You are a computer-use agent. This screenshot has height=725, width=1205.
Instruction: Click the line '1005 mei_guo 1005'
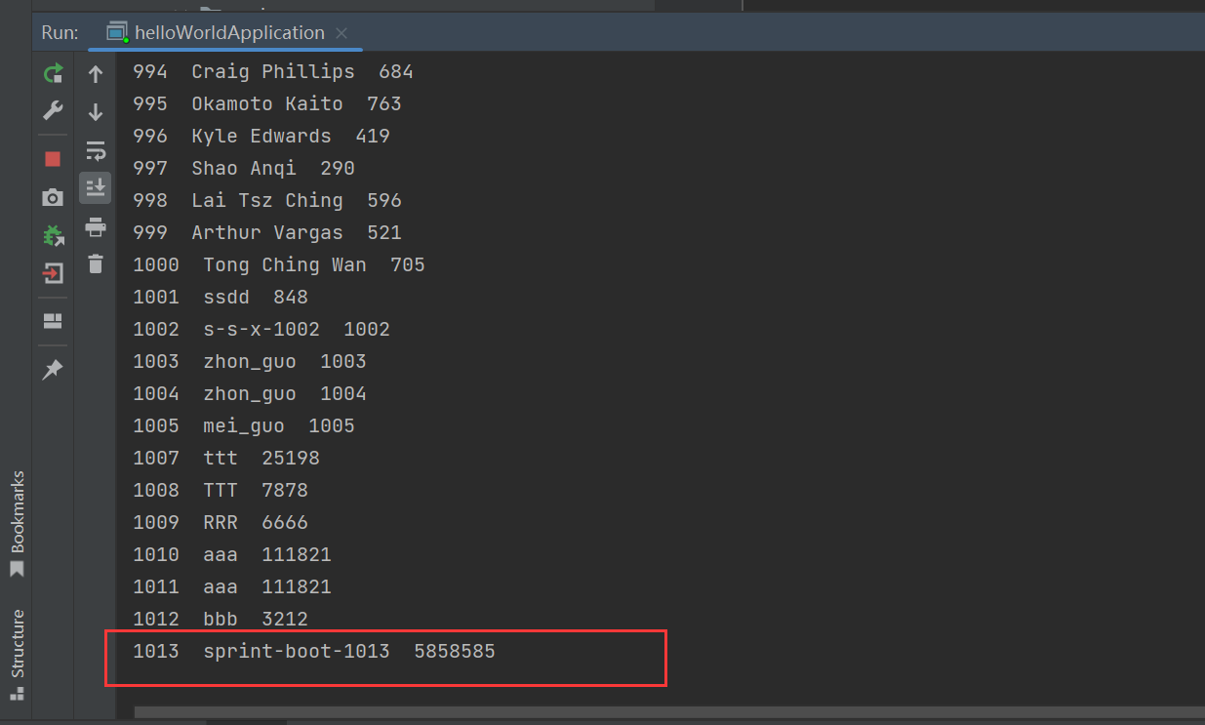pyautogui.click(x=244, y=425)
